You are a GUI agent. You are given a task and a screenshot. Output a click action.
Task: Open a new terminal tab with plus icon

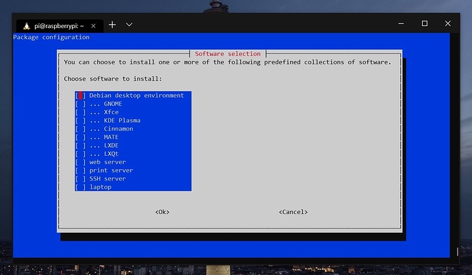112,25
